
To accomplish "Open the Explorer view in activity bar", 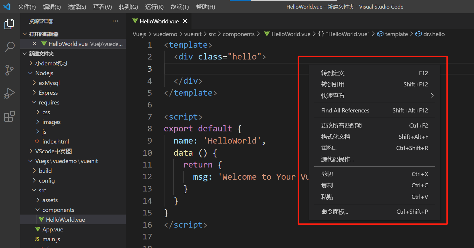I will 9,24.
